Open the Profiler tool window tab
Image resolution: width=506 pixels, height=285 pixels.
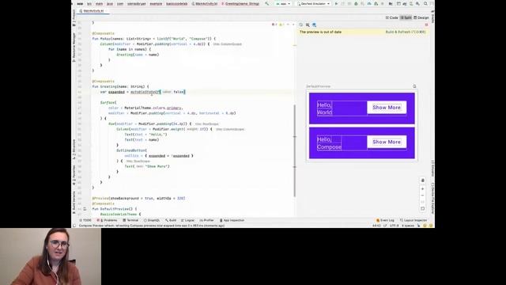coord(207,220)
